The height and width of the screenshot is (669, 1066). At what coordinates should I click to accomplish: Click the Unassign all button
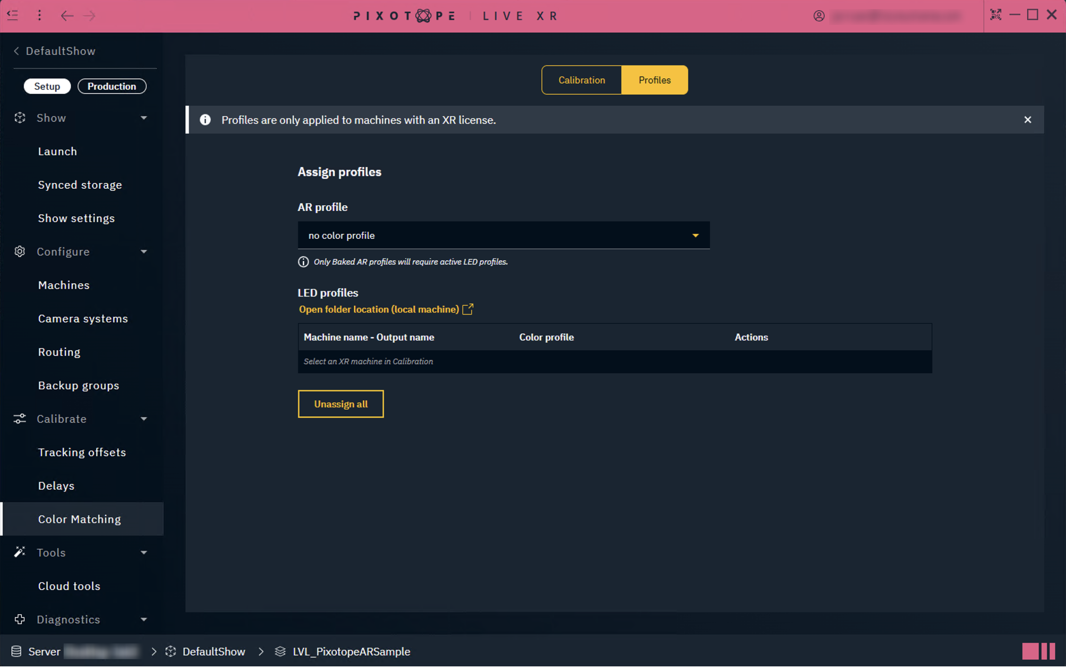(340, 404)
